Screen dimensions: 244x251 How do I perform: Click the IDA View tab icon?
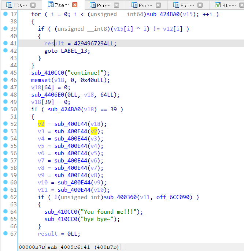pyautogui.click(x=9, y=5)
